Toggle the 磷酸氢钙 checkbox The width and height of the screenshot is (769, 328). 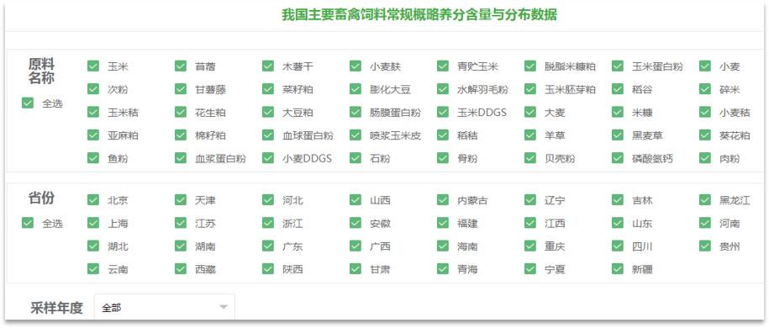(618, 157)
